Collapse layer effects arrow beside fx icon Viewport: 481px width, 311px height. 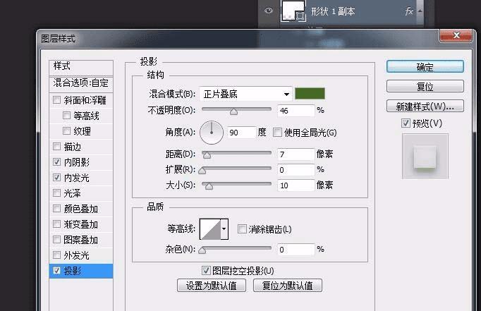[420, 11]
